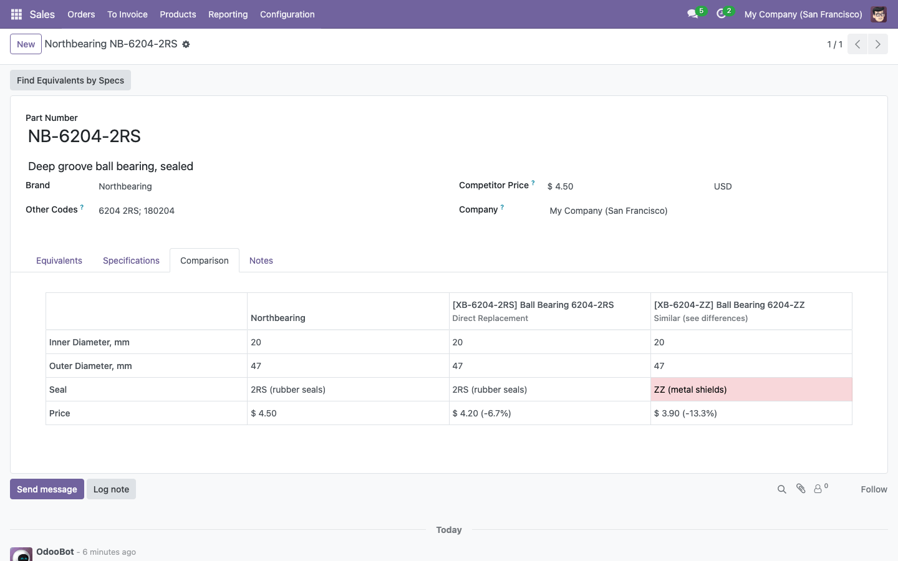The image size is (898, 561).
Task: Open the Reporting menu
Action: pos(228,14)
